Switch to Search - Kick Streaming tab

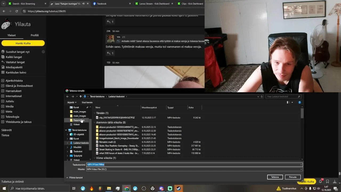click(x=27, y=4)
